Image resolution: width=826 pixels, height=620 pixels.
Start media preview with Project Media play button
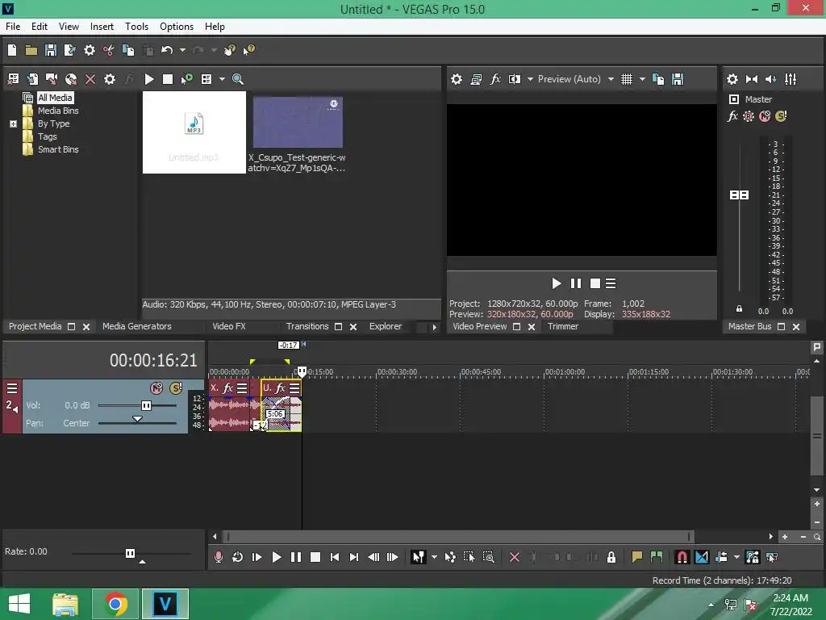pos(149,79)
